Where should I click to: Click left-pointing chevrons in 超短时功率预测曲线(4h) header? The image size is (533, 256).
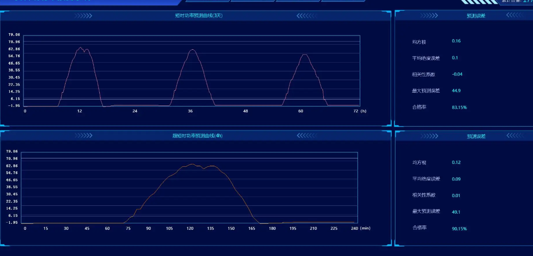pos(305,136)
